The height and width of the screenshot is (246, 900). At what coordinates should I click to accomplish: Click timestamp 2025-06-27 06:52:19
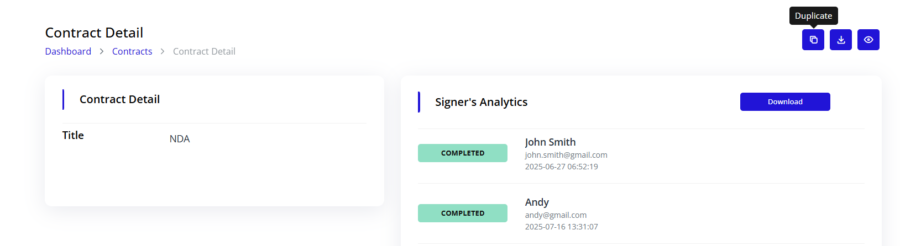pos(561,167)
